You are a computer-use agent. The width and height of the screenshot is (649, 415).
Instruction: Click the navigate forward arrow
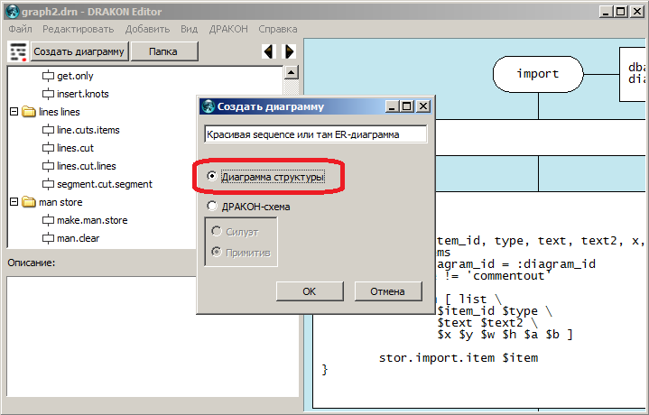289,51
